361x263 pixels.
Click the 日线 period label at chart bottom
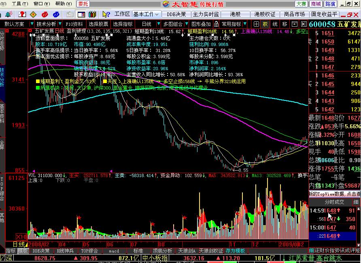pyautogui.click(x=19, y=244)
